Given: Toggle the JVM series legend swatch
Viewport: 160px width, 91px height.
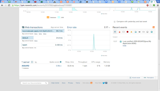Looking at the screenshot, I should pyautogui.click(x=59, y=17).
